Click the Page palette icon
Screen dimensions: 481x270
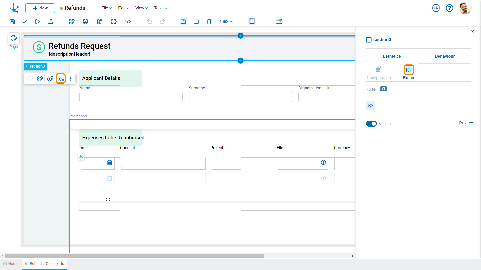click(14, 38)
